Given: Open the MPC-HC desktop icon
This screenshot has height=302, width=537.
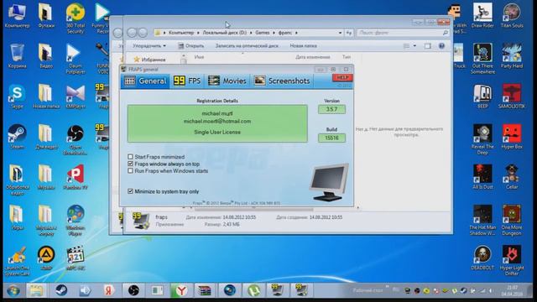Looking at the screenshot, I should pos(76,258).
